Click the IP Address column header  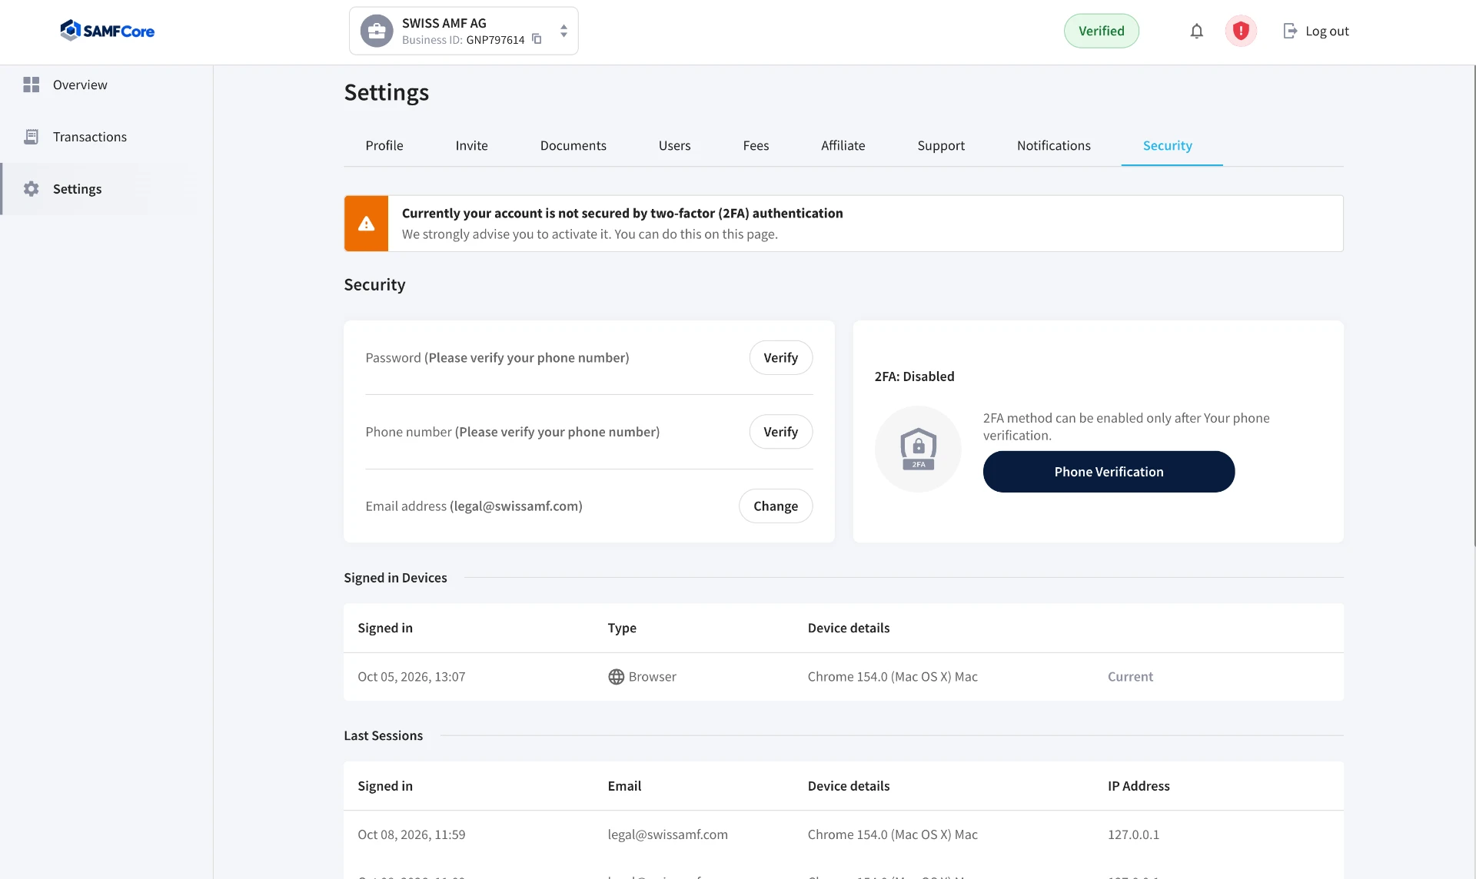(x=1139, y=786)
